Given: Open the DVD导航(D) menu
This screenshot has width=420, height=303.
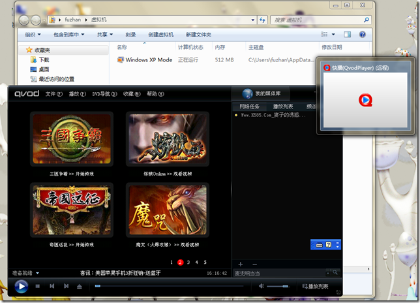Looking at the screenshot, I should pyautogui.click(x=105, y=94).
